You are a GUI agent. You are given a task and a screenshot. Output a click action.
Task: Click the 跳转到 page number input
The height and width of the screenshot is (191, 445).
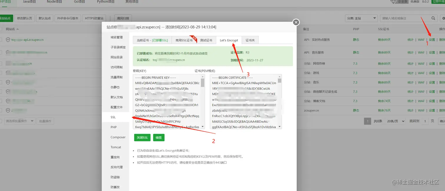click(425, 121)
